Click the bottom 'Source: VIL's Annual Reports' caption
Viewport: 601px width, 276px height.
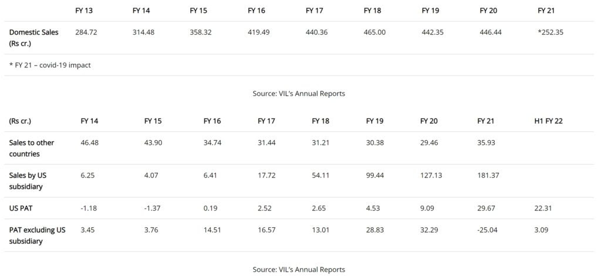[299, 270]
